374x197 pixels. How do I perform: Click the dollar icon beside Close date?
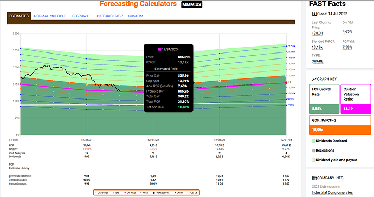tap(314, 14)
